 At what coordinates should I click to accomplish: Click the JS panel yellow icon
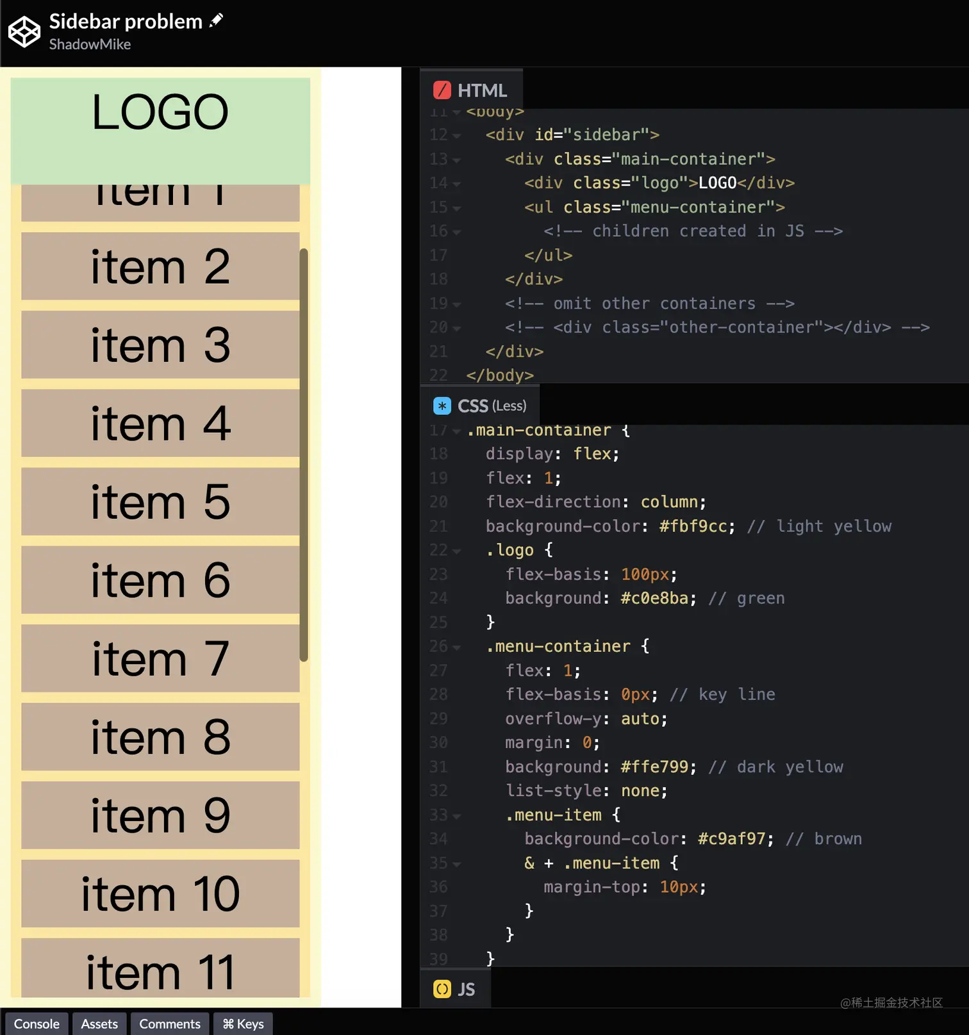[x=442, y=990]
